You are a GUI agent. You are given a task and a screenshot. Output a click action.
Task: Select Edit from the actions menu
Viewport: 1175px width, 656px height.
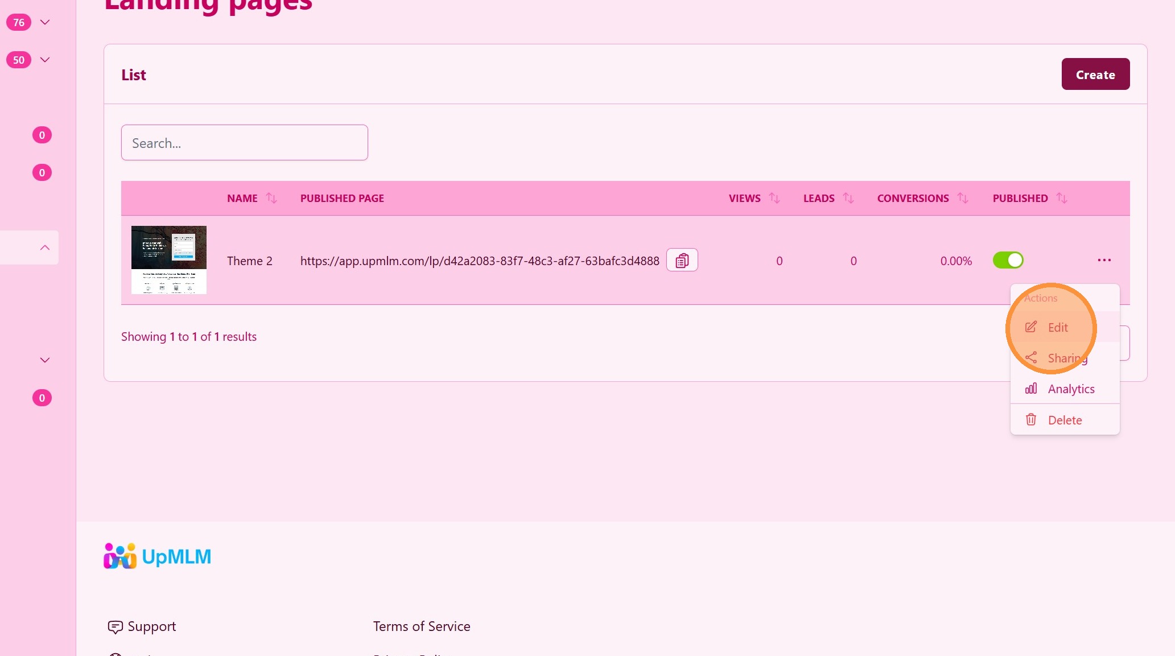point(1057,327)
